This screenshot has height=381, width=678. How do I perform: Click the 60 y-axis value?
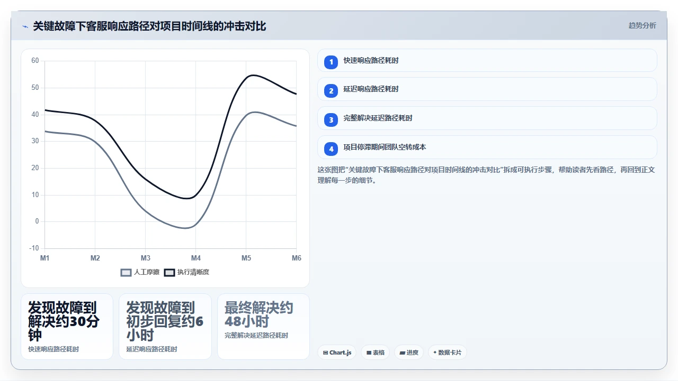pos(35,61)
